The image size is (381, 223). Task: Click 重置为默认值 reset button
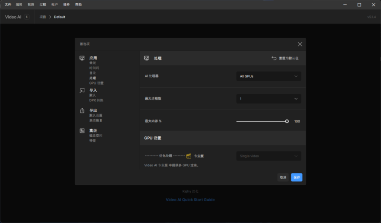(285, 58)
